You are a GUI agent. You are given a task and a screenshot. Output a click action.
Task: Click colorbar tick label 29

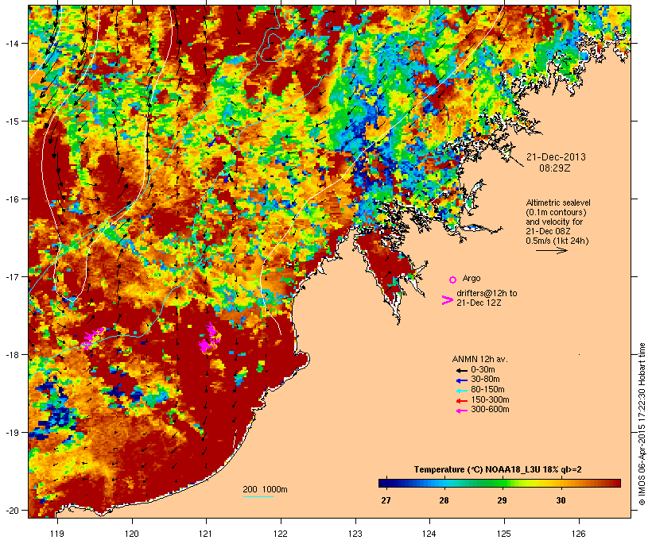pyautogui.click(x=503, y=500)
